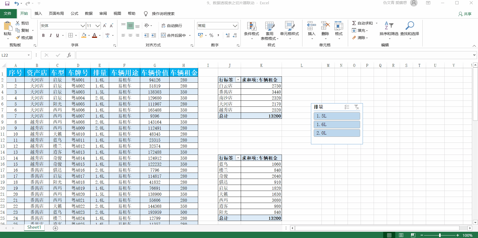Click decrease decimal places icon
This screenshot has width=478, height=238.
(x=235, y=35)
